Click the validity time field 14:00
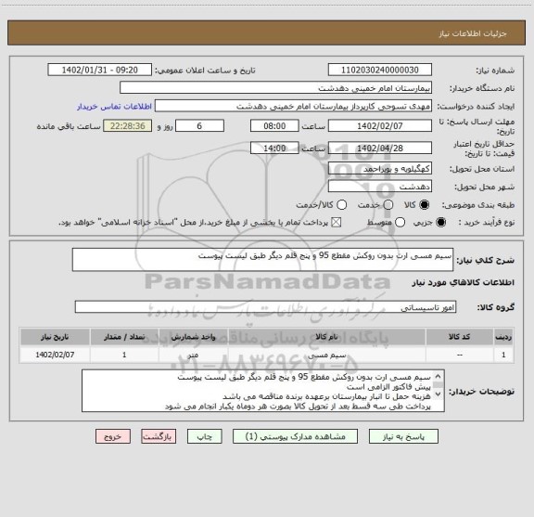The image size is (534, 517). (274, 148)
